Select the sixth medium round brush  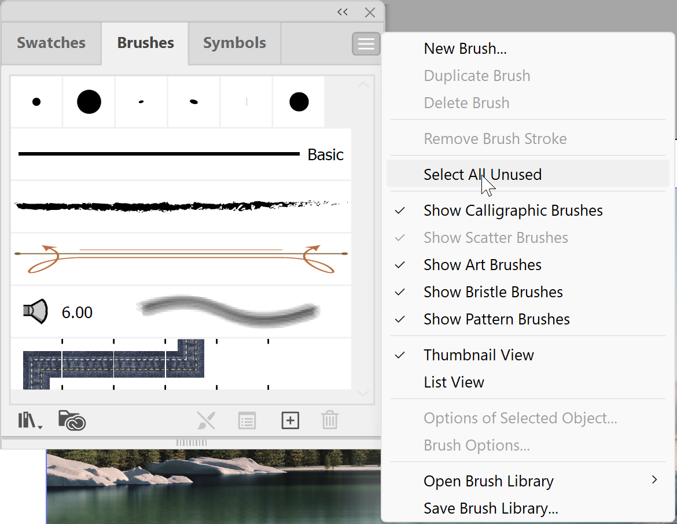[x=299, y=102]
